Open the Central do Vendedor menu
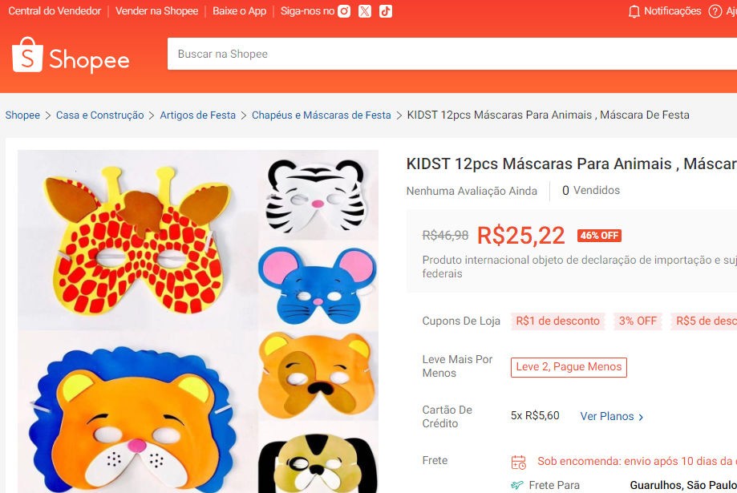This screenshot has width=737, height=493. click(55, 11)
